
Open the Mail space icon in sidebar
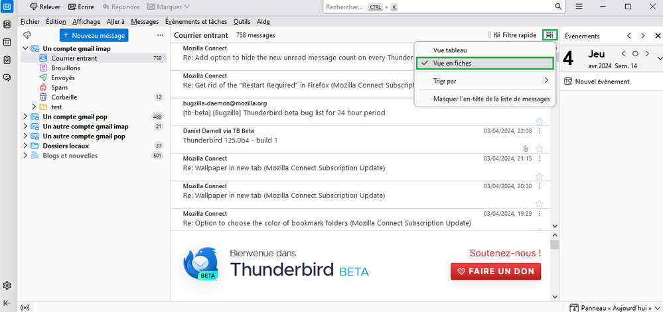point(7,7)
